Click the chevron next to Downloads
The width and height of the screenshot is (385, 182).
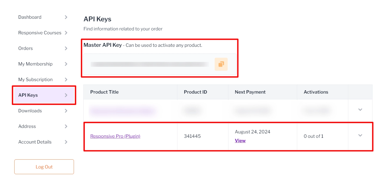click(x=66, y=111)
